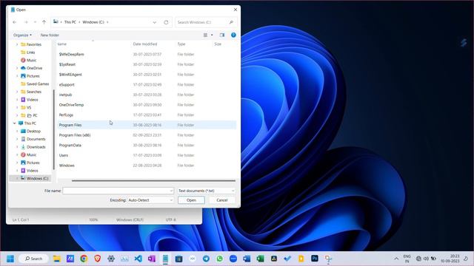Open Visual Studio Code from the taskbar

[138, 259]
